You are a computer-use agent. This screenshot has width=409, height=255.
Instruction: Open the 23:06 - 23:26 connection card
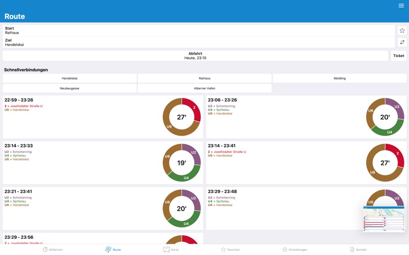pos(306,117)
